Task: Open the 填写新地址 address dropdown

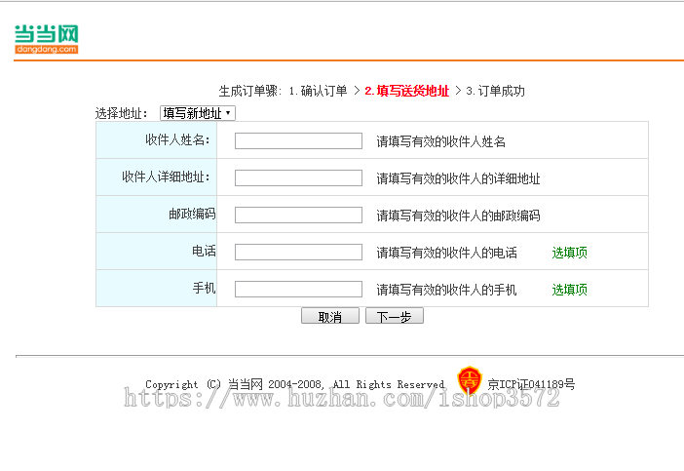Action: (198, 113)
